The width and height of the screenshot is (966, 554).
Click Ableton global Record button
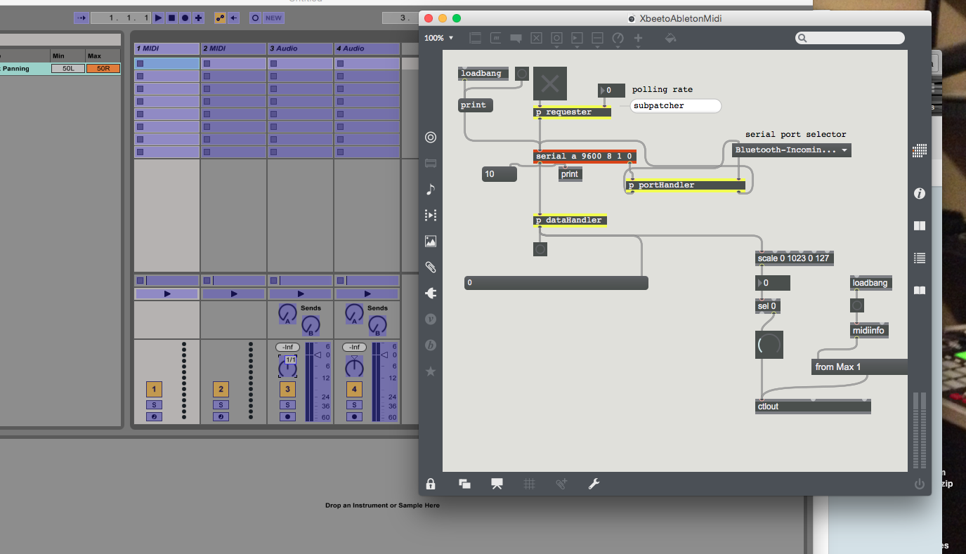pyautogui.click(x=185, y=18)
